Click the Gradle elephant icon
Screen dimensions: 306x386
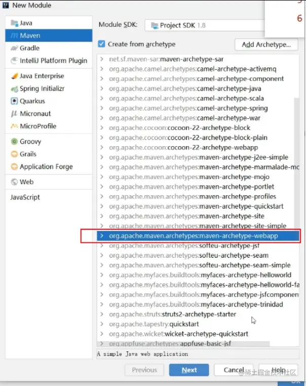pos(14,48)
